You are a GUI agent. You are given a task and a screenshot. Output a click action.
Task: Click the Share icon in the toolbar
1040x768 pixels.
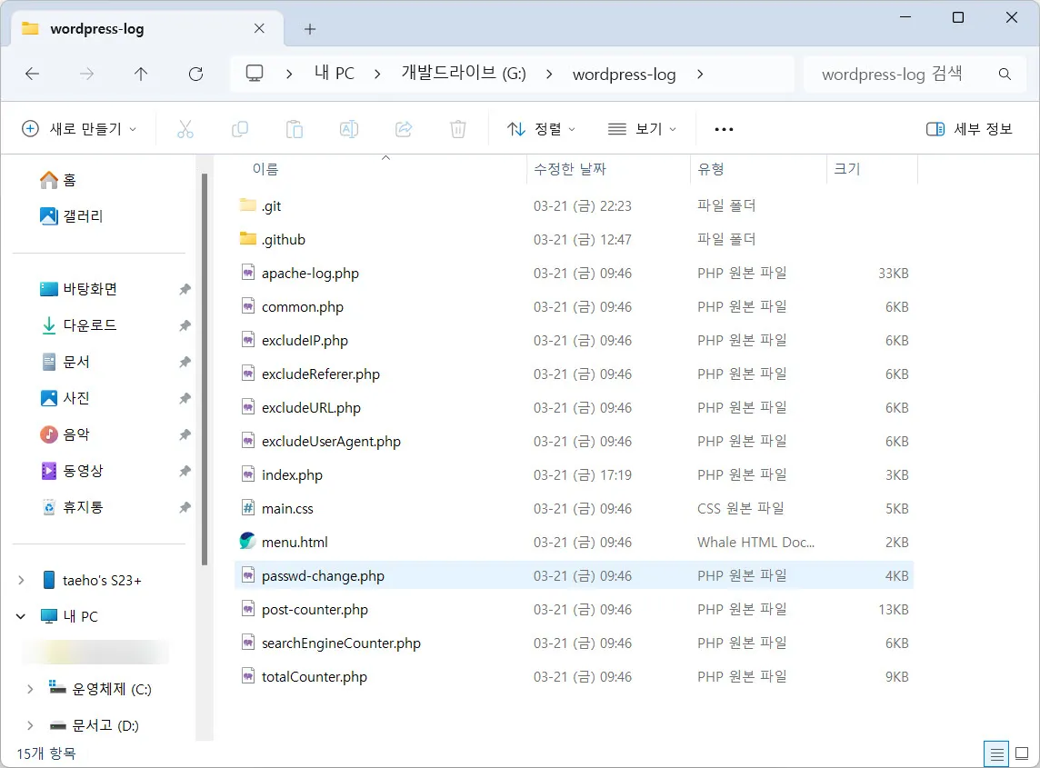(403, 128)
